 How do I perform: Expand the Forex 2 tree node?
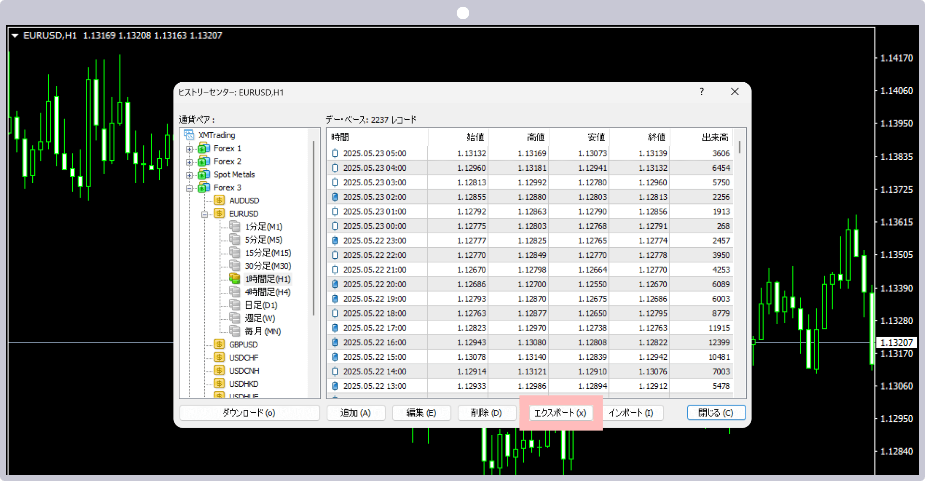[x=189, y=162]
